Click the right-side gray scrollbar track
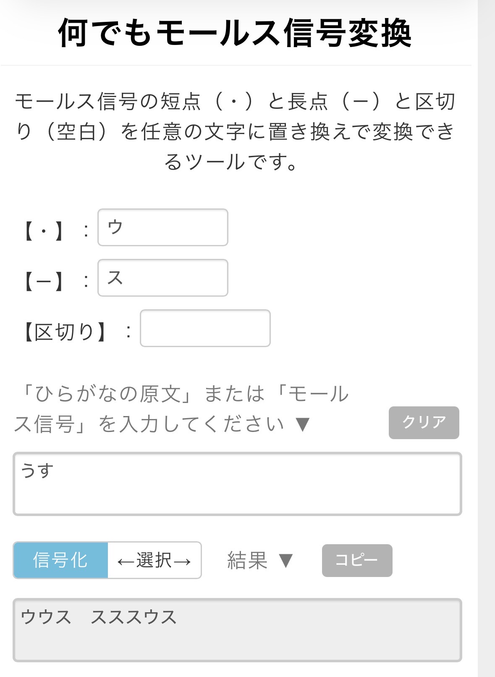The height and width of the screenshot is (677, 495). click(x=486, y=336)
